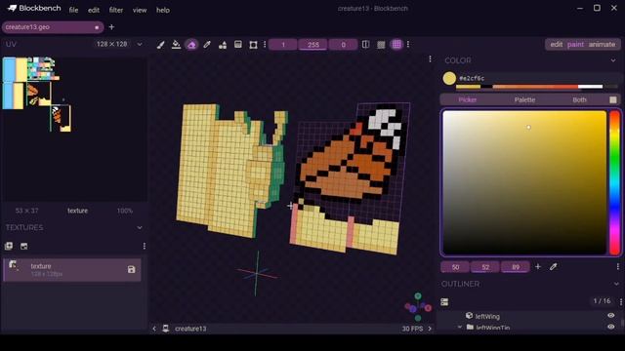This screenshot has width=625, height=351.
Task: Select the Color Picker eyedropper tool in toolbar
Action: [x=207, y=45]
